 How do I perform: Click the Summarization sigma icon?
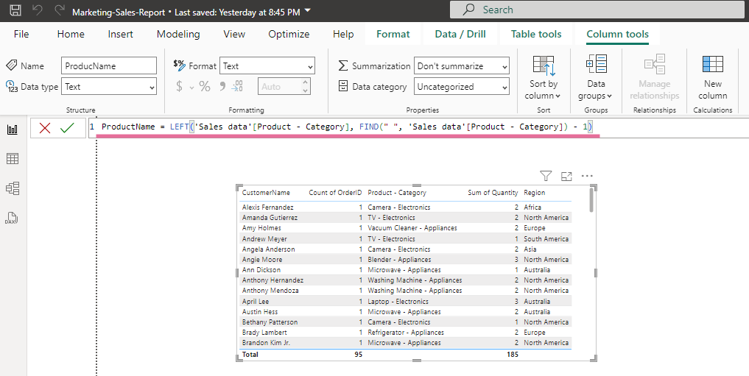(343, 65)
